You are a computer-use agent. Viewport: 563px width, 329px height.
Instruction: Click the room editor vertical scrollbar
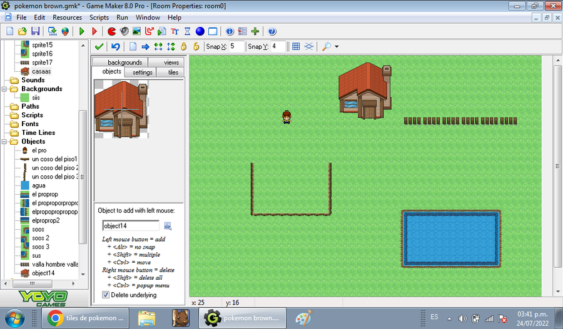tap(557, 166)
